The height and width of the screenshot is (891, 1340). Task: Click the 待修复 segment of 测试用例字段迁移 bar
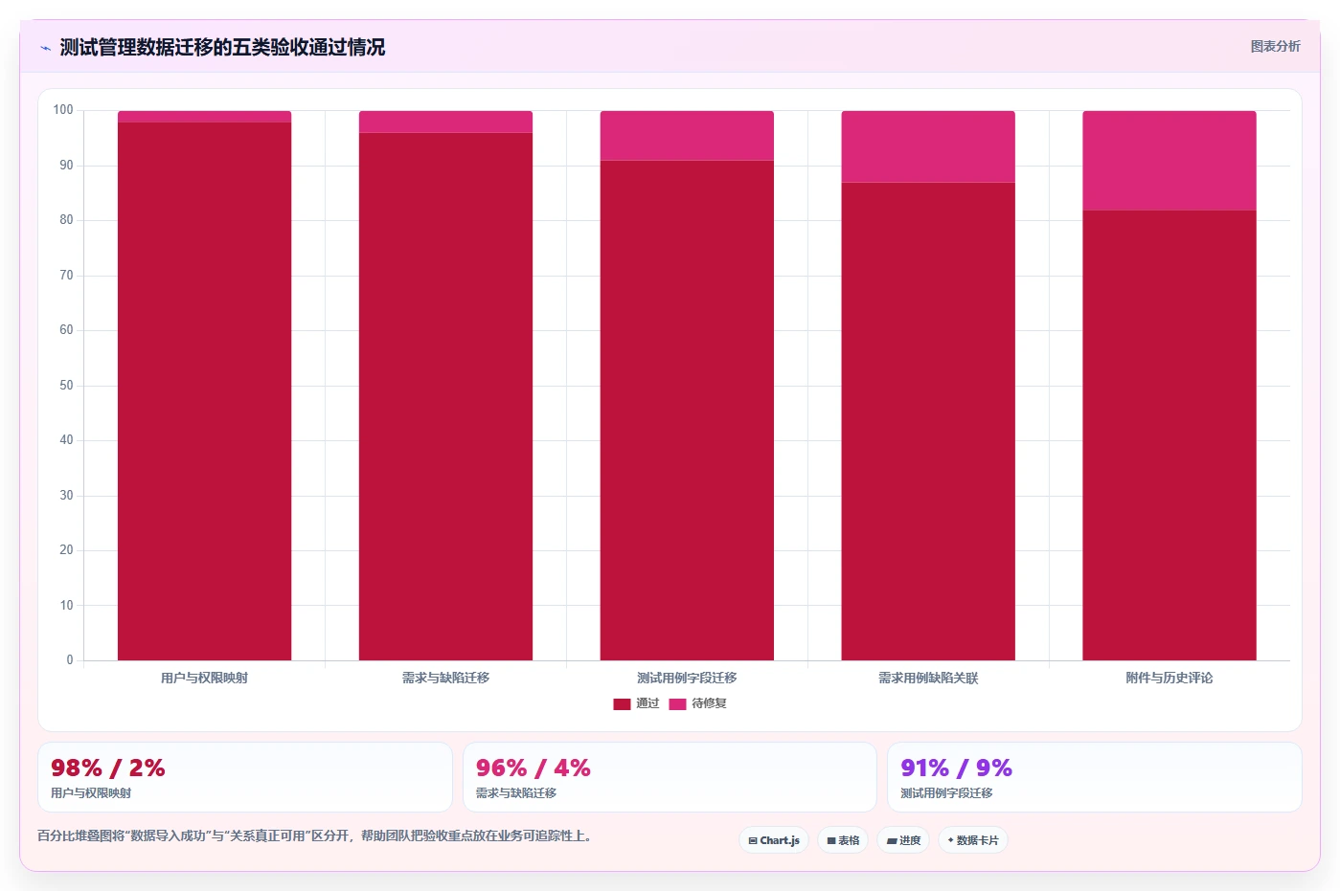pyautogui.click(x=687, y=136)
